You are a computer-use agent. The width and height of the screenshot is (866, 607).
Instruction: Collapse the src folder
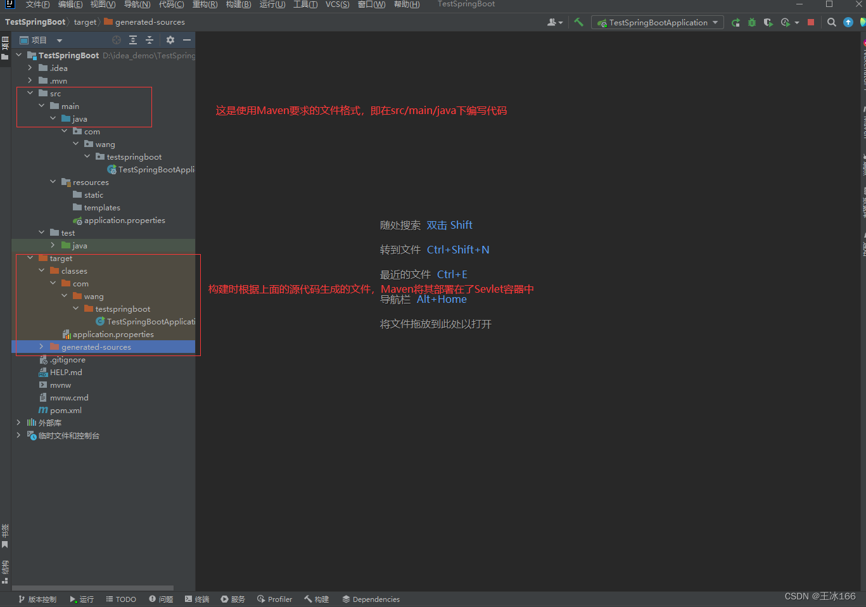click(x=30, y=93)
